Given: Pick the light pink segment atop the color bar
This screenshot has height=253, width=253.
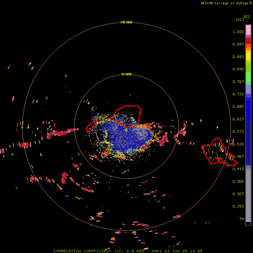Looking at the screenshot, I should point(248,30).
